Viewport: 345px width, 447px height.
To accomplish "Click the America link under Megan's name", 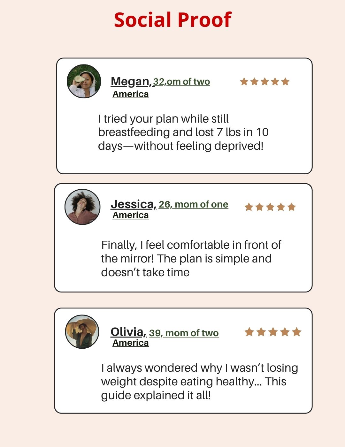I will 131,94.
